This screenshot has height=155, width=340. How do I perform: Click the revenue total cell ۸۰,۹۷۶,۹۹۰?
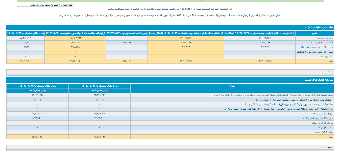(26, 61)
